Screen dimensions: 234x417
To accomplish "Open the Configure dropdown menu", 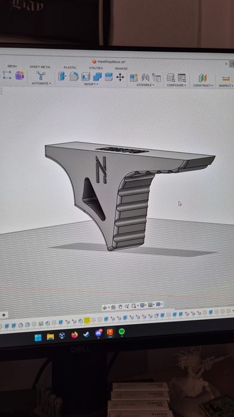I will pyautogui.click(x=176, y=85).
